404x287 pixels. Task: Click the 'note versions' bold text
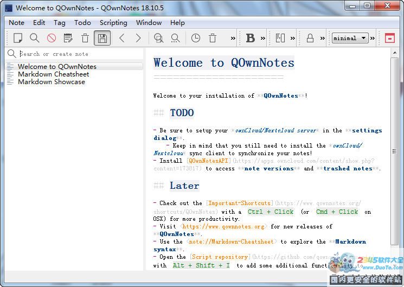[269, 168]
